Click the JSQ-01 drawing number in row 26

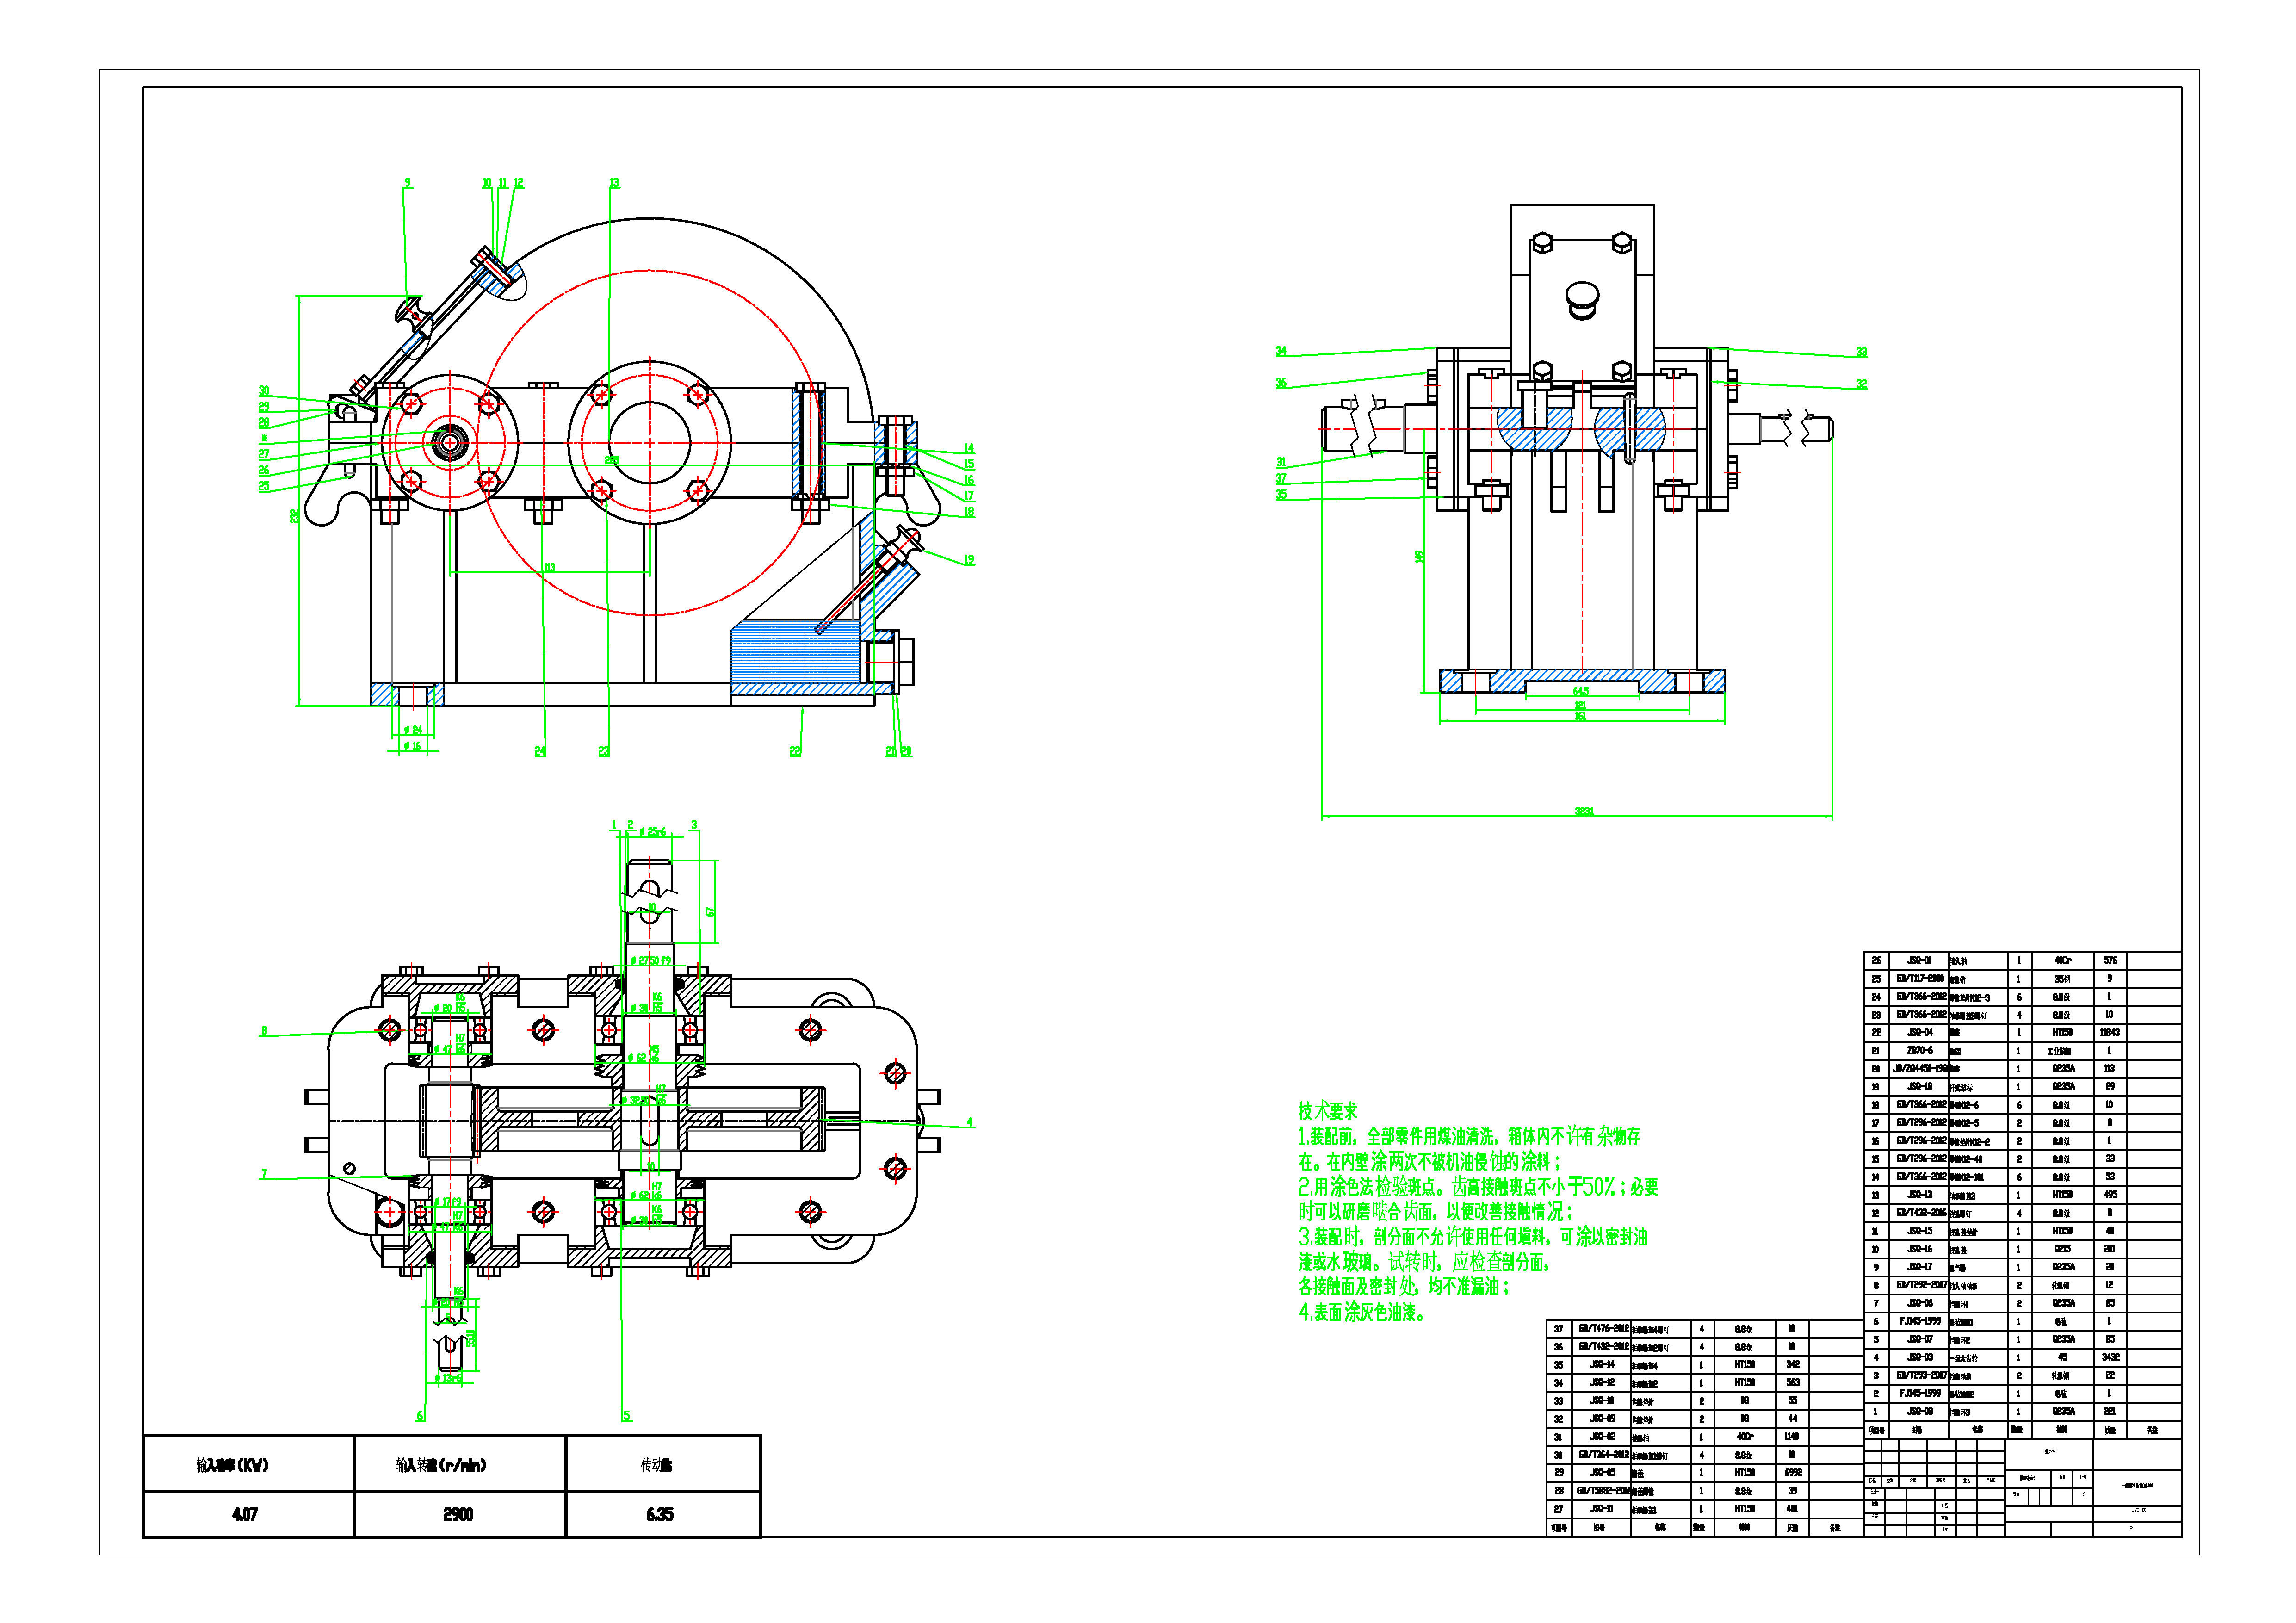(x=1920, y=960)
